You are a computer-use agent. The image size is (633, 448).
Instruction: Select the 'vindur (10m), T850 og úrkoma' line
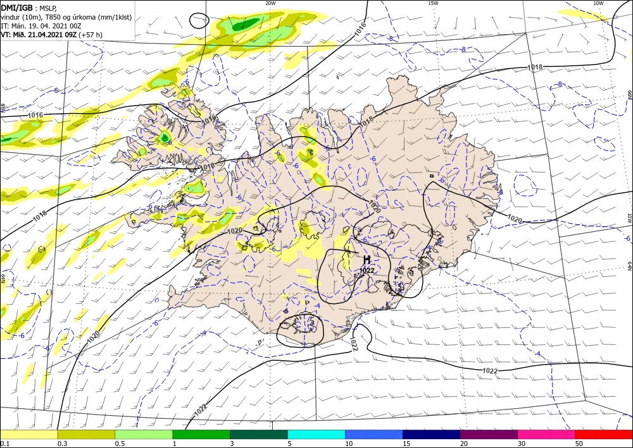tap(66, 17)
